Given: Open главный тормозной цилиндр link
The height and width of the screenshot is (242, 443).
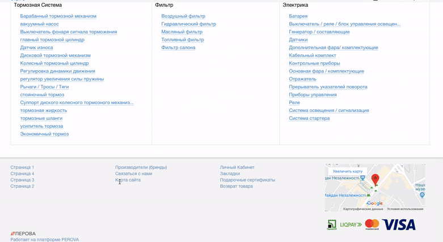Looking at the screenshot, I should pos(52,40).
